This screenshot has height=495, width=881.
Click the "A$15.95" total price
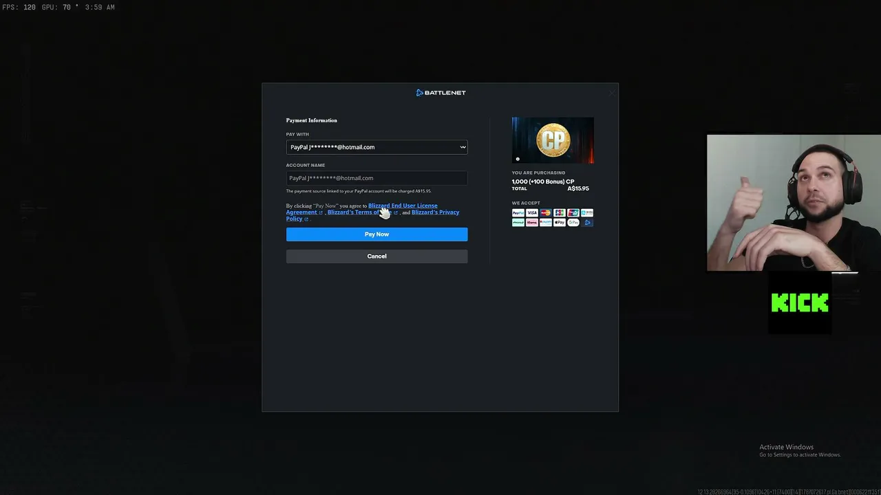coord(578,188)
